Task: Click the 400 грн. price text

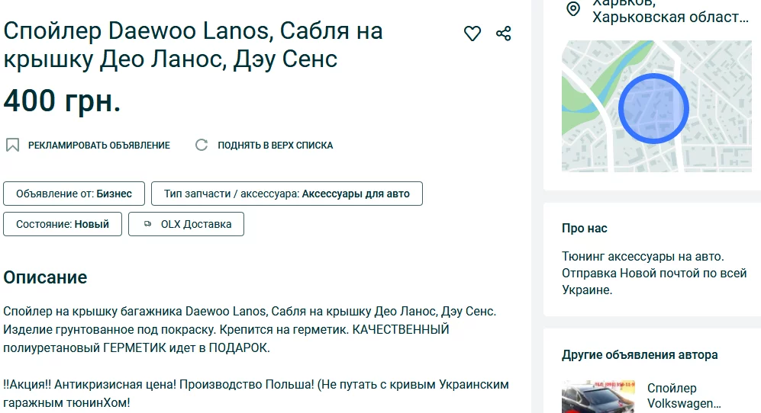Action: pos(63,101)
